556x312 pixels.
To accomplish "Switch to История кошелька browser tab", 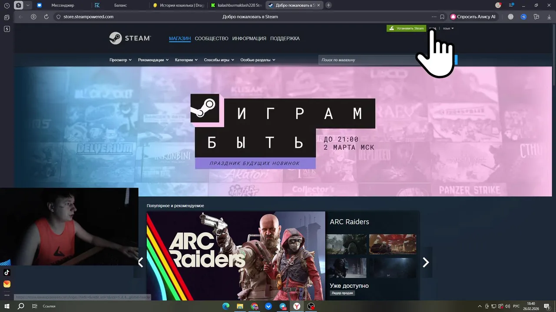I will 178,5.
